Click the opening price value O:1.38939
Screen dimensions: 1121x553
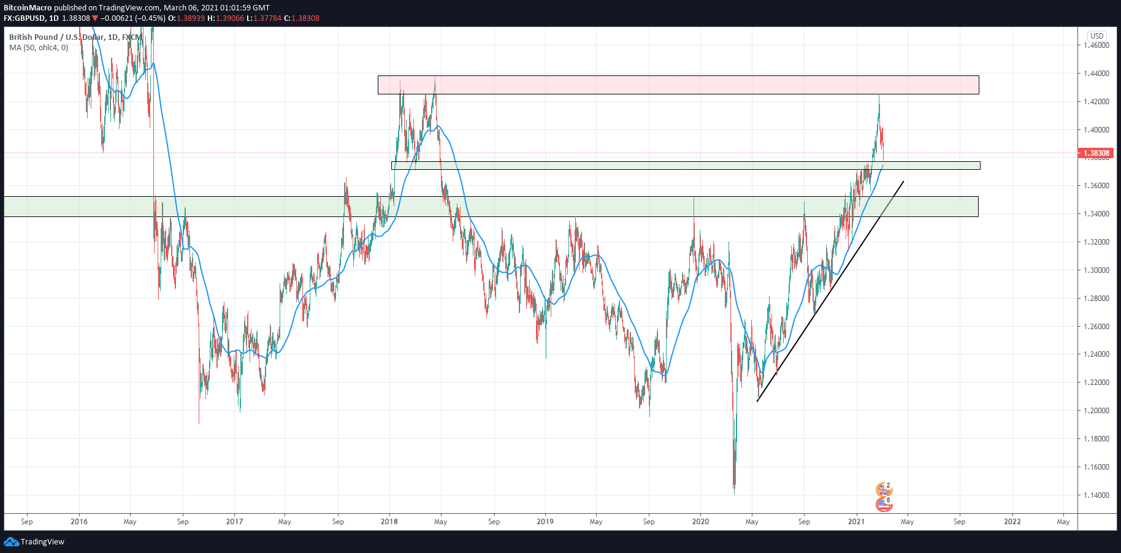(186, 18)
